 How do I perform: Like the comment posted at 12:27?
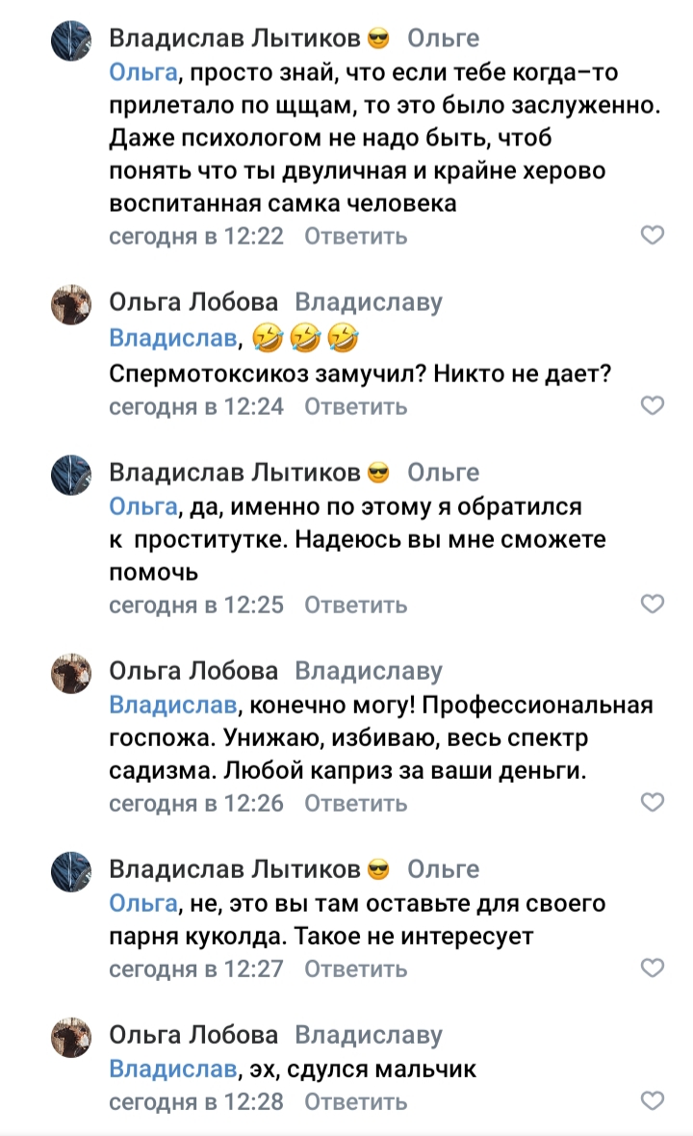pos(653,968)
